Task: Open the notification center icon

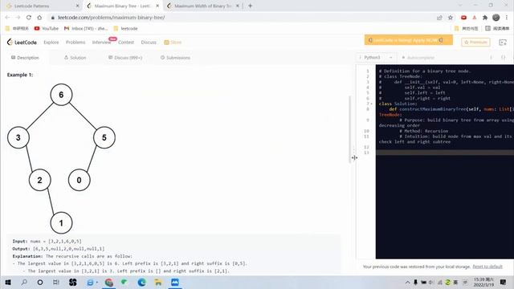Action: [504, 282]
